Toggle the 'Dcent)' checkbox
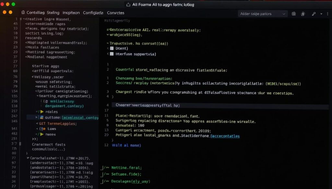This screenshot has height=189, width=332. [112, 48]
